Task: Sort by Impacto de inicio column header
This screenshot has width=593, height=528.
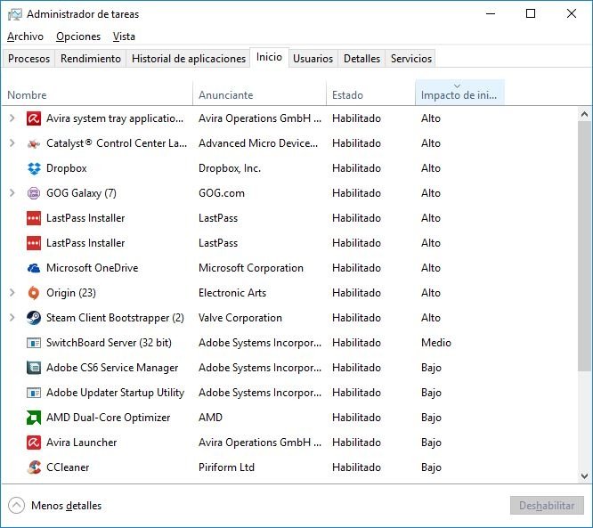Action: tap(459, 93)
